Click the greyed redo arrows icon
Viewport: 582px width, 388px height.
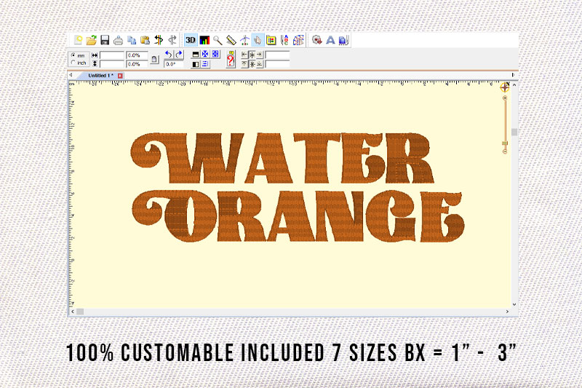click(172, 40)
